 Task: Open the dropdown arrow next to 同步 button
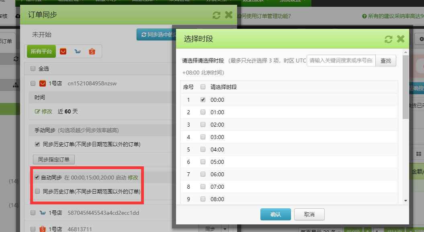click(x=225, y=229)
